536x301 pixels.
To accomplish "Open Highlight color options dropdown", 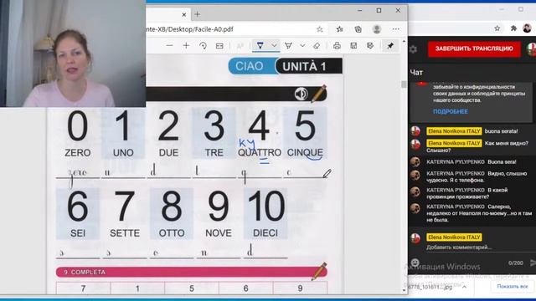I will 302,45.
